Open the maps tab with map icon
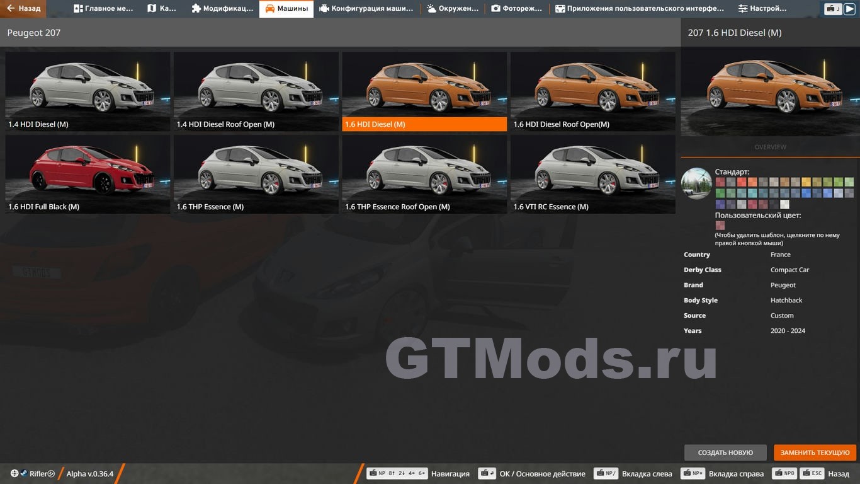Image resolution: width=860 pixels, height=484 pixels. [162, 9]
